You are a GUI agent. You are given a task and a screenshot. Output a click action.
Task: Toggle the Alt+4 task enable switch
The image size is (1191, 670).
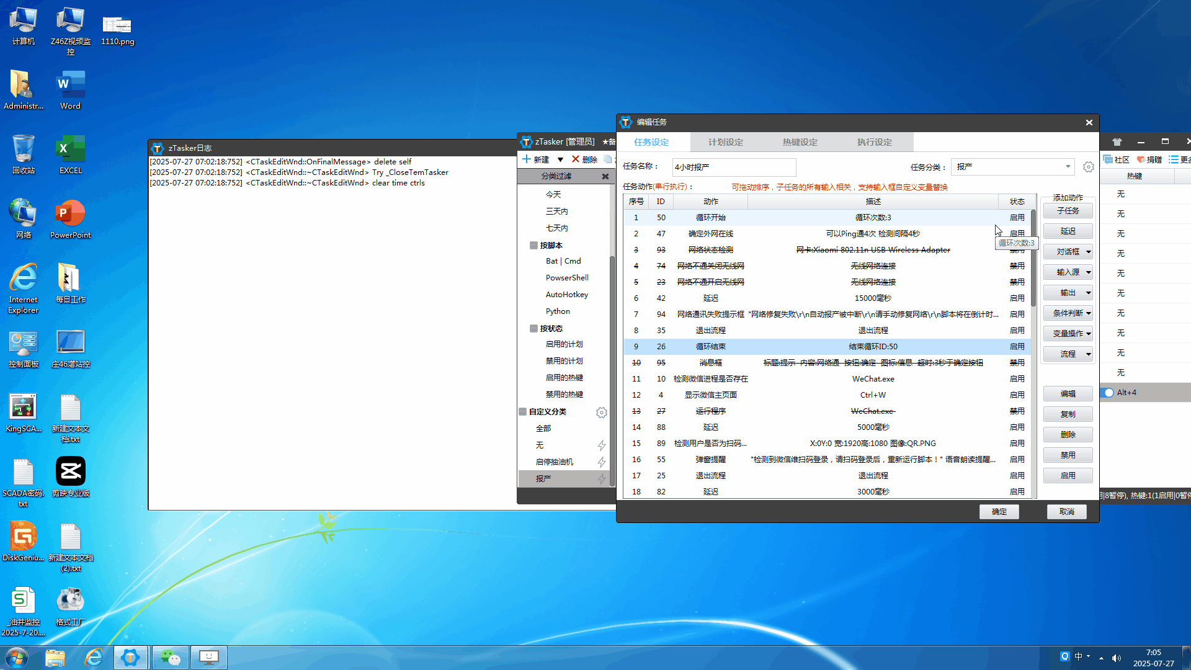1108,393
